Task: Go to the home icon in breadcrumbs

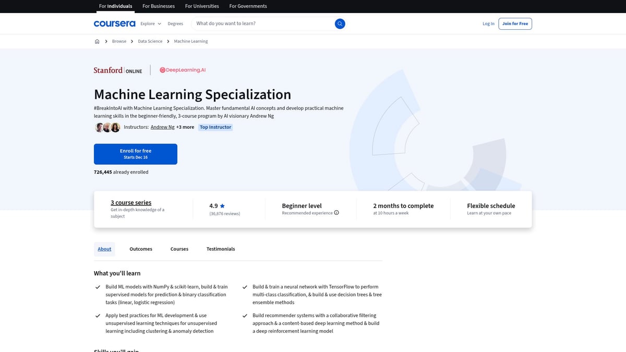Action: click(97, 41)
